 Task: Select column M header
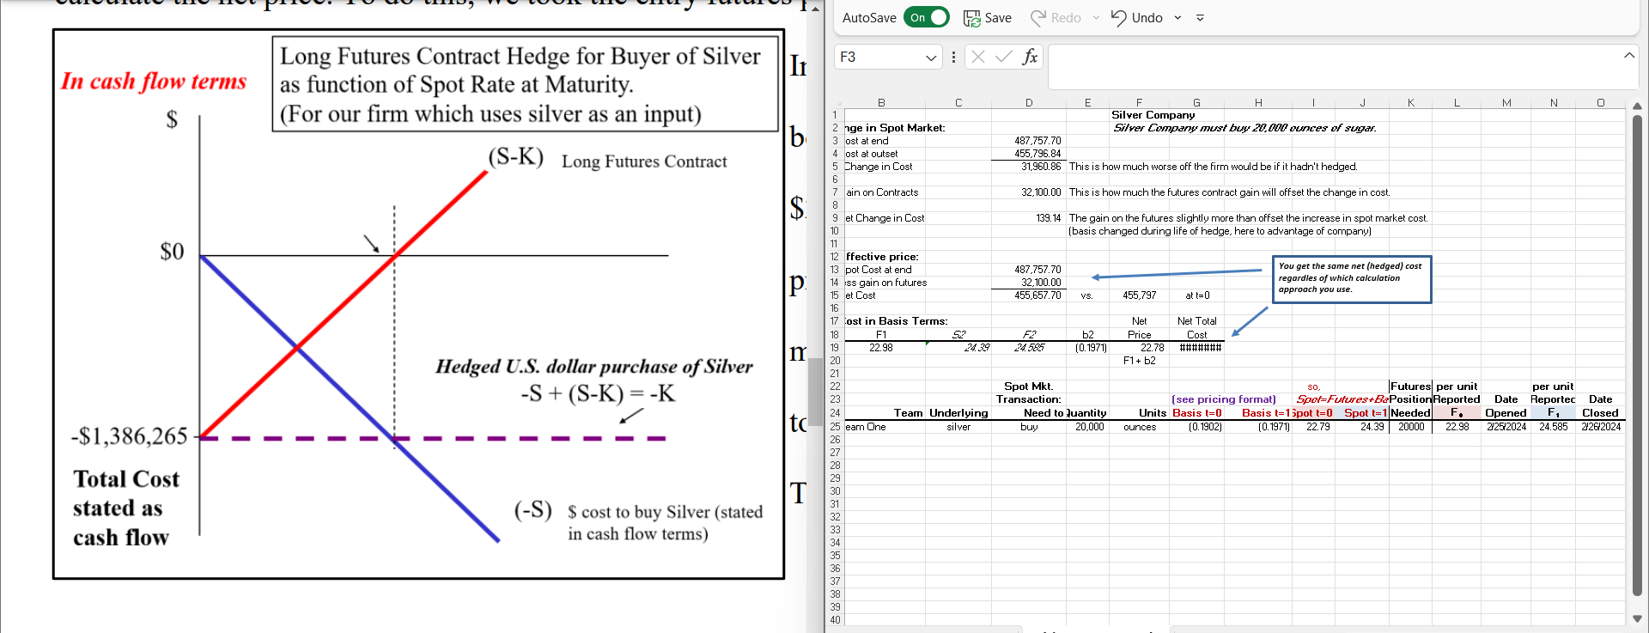point(1506,103)
